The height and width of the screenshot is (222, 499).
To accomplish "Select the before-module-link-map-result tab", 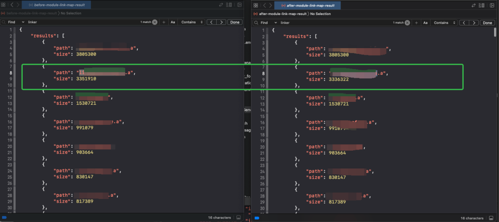I will point(57,5).
